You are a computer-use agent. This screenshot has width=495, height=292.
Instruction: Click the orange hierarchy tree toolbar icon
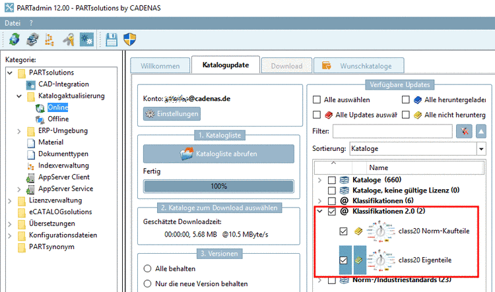point(49,40)
